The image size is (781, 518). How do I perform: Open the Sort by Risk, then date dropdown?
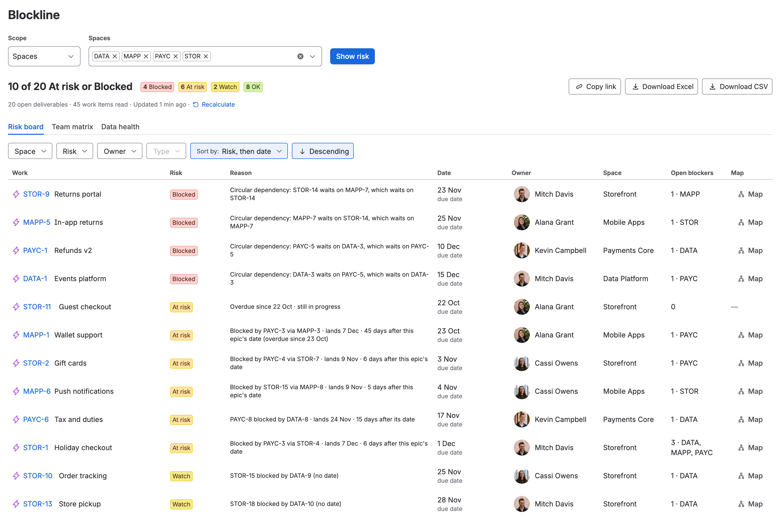click(x=239, y=151)
